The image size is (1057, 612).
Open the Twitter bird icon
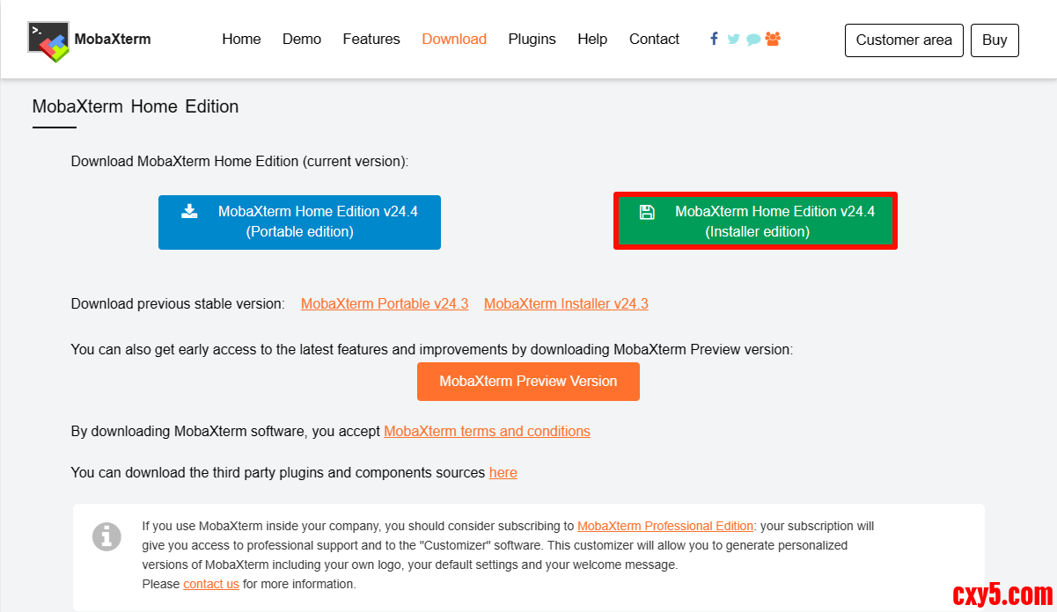coord(733,40)
